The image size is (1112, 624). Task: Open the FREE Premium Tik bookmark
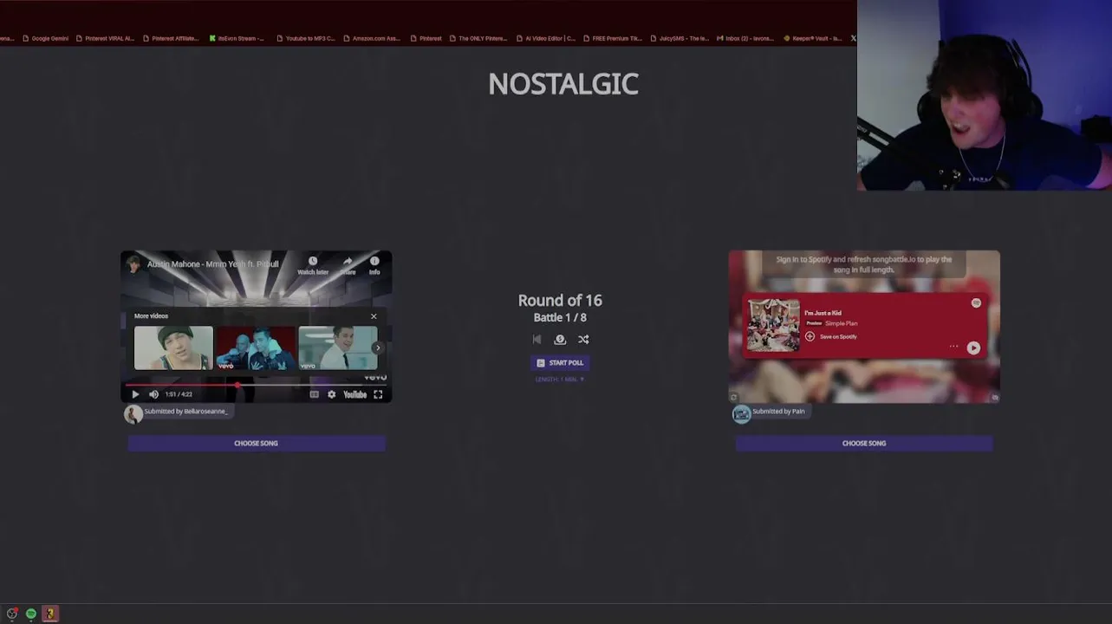pos(613,38)
